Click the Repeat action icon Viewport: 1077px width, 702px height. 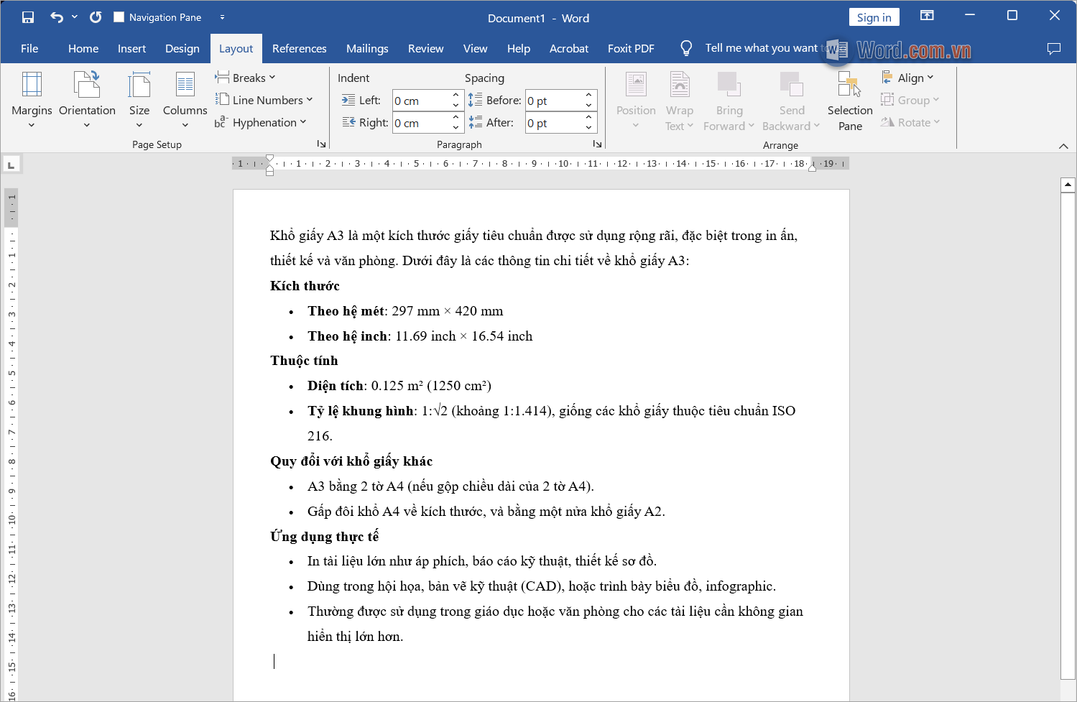96,17
